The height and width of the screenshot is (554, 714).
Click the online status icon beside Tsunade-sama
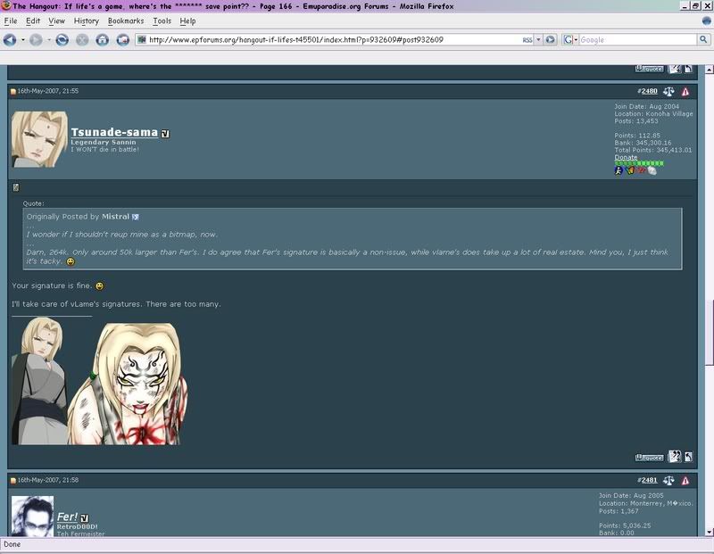click(x=165, y=134)
